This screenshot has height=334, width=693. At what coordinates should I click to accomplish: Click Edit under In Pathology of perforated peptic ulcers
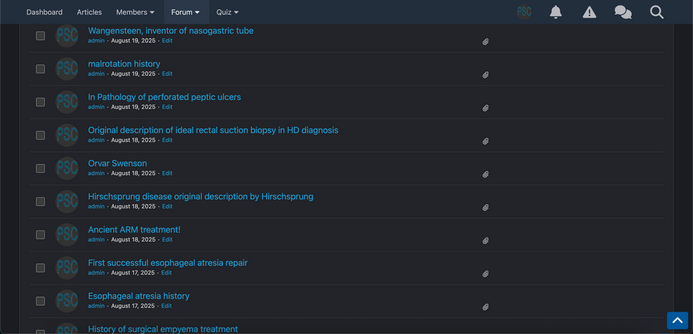coord(167,107)
